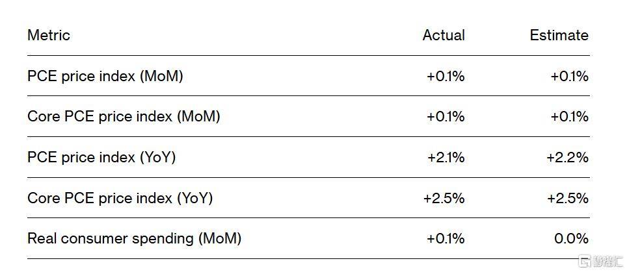
Task: Click Core PCE (YoY) estimate +2.5% value
Action: point(567,198)
